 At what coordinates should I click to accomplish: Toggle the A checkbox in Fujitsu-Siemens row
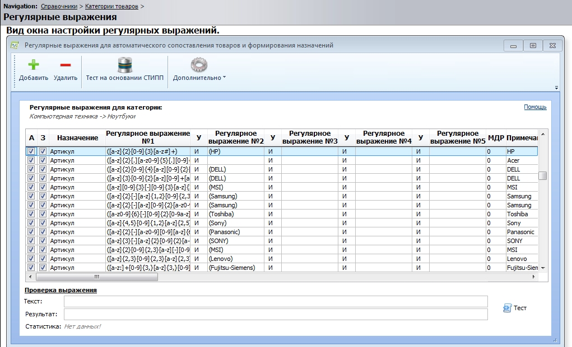click(x=31, y=267)
